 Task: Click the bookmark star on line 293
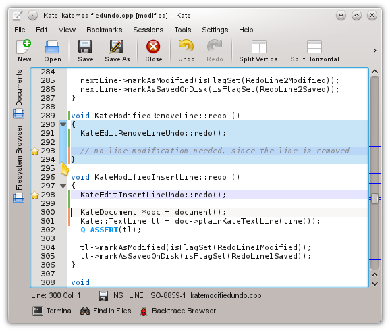point(35,151)
